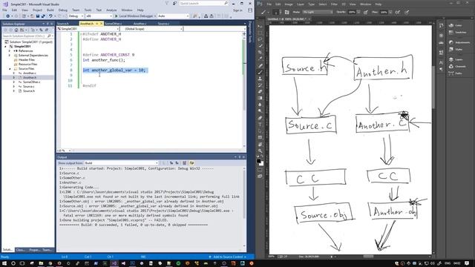Screen dimensions: 475x267
Task: Start Local Windows Debugger
Action: 135,16
